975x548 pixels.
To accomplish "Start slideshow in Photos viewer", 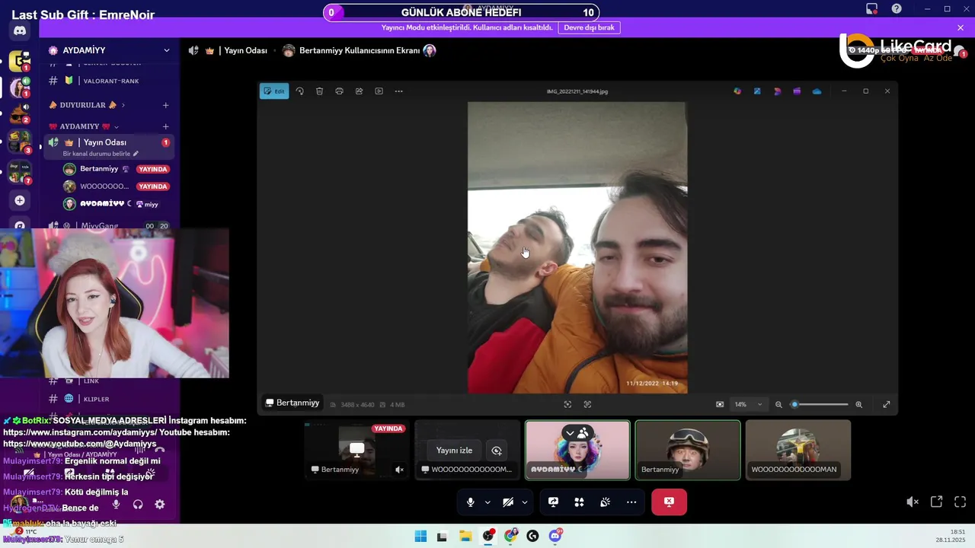I will [x=379, y=91].
